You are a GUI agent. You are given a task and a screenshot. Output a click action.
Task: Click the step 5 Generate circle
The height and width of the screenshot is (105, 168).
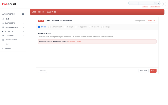(90, 27)
